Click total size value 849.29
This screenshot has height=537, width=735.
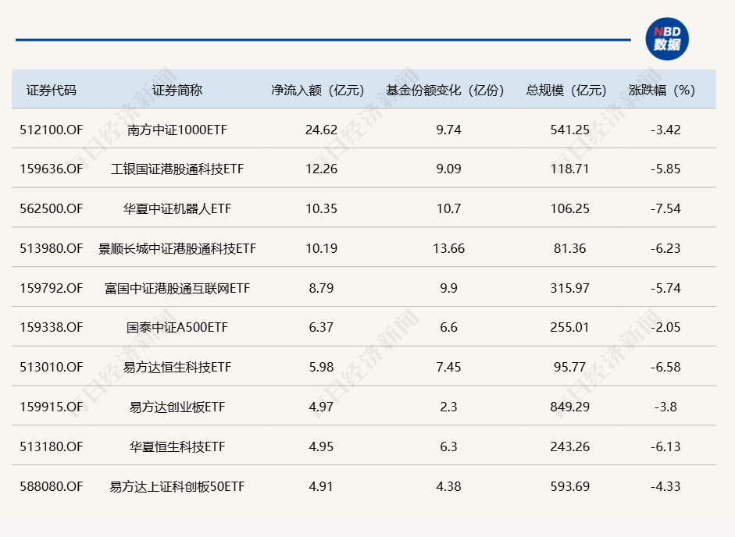tap(569, 407)
